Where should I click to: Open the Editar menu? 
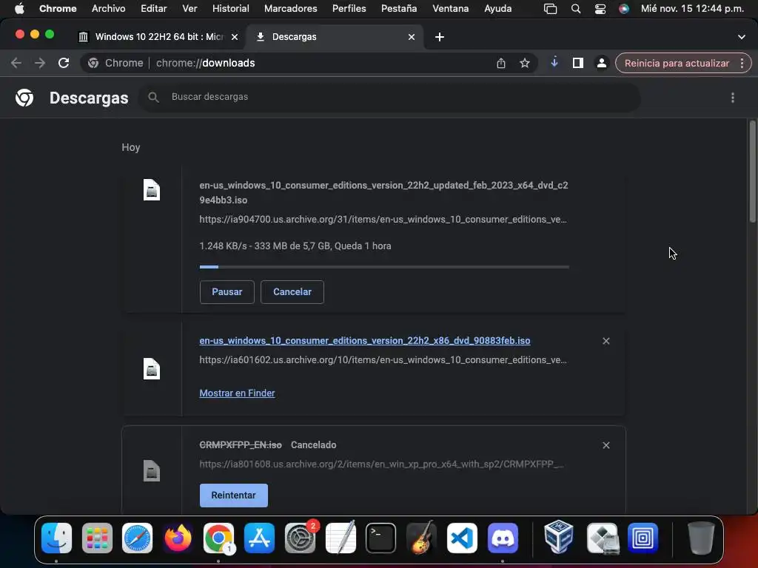(x=154, y=9)
